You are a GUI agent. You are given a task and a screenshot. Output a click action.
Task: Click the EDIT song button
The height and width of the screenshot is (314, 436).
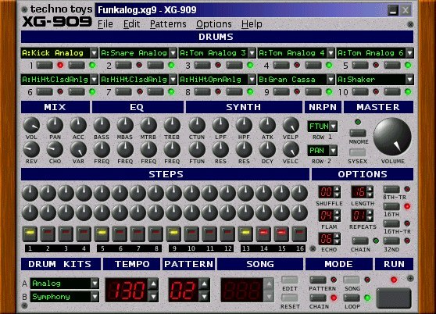click(x=289, y=280)
